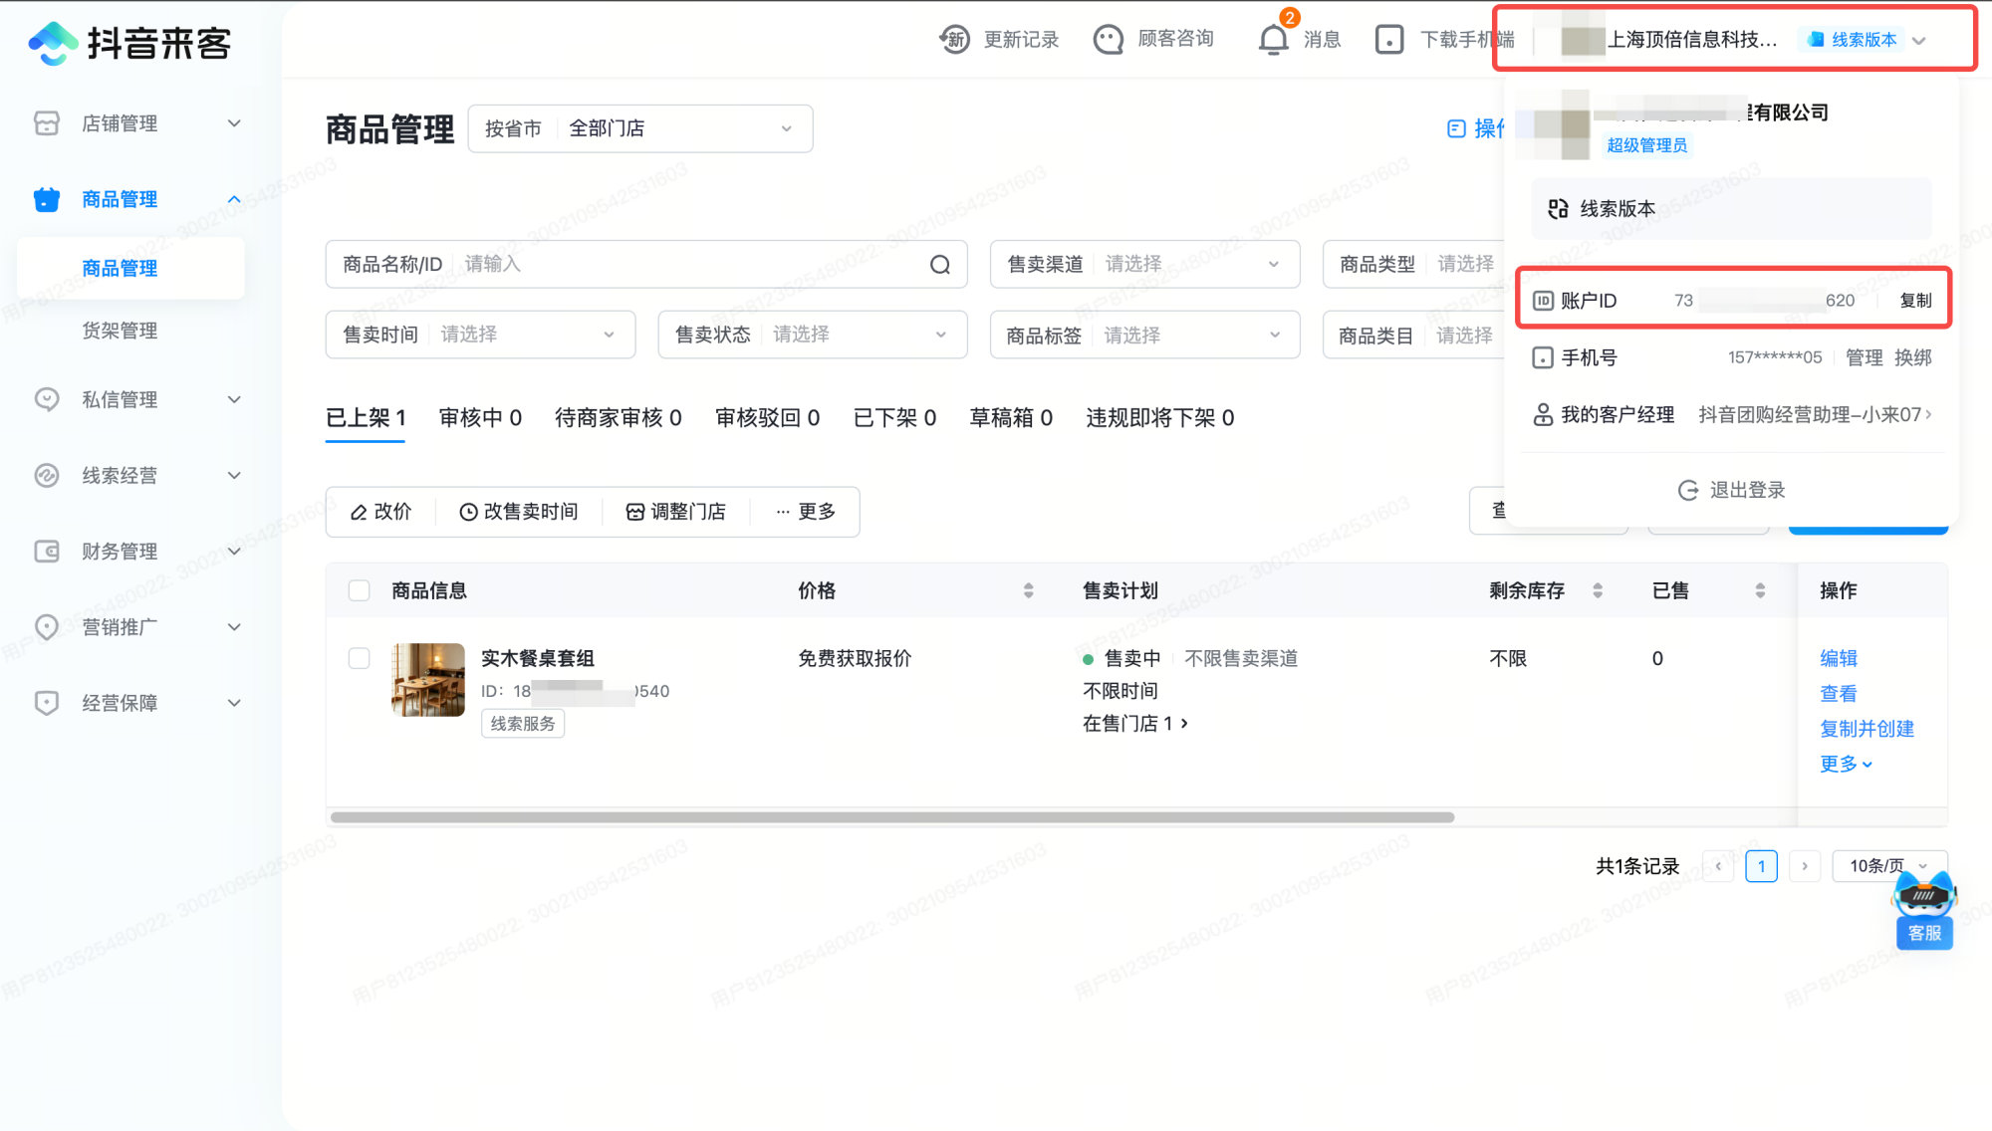The width and height of the screenshot is (1992, 1131).
Task: Collapse the account menu chevron
Action: (x=1919, y=41)
